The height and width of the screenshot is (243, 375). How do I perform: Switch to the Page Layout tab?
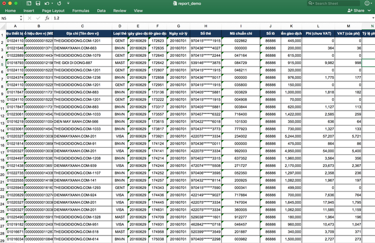pos(55,11)
